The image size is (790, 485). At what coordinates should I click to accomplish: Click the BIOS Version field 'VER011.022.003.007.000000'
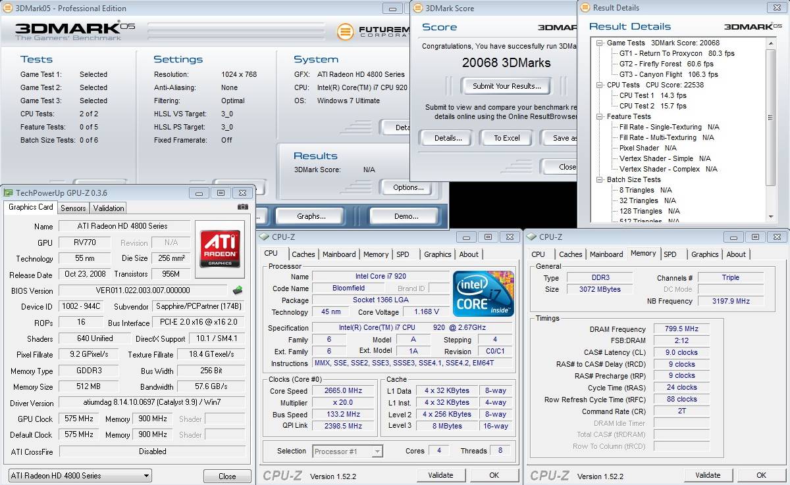pyautogui.click(x=144, y=290)
